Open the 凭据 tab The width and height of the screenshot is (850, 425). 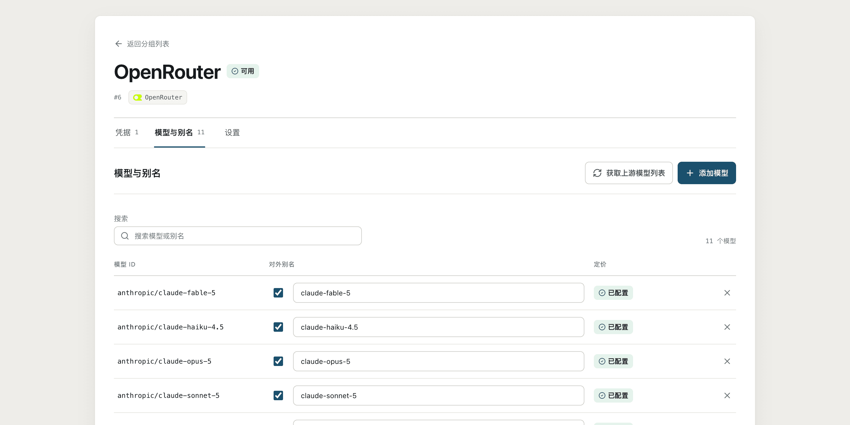127,133
